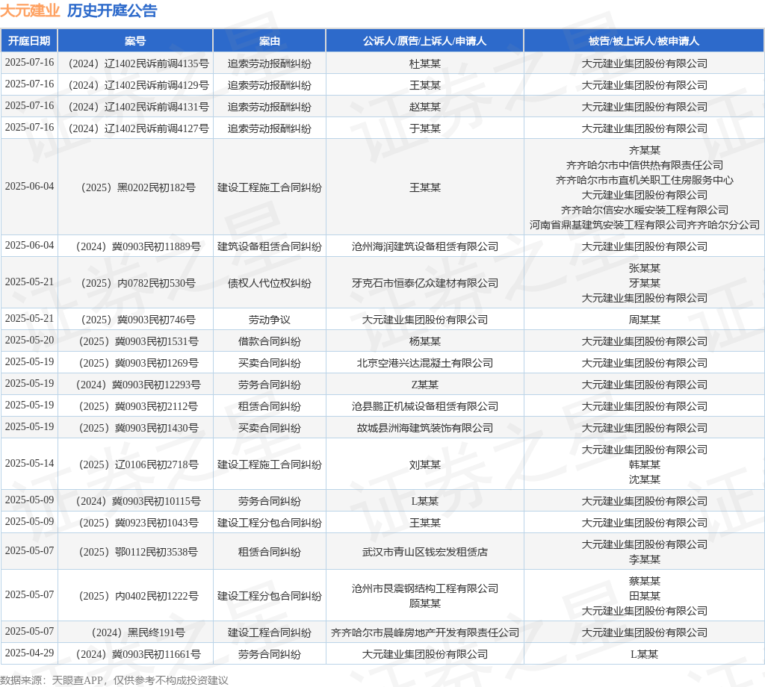
Task: Click defendant 牙某某
Action: pyautogui.click(x=645, y=283)
